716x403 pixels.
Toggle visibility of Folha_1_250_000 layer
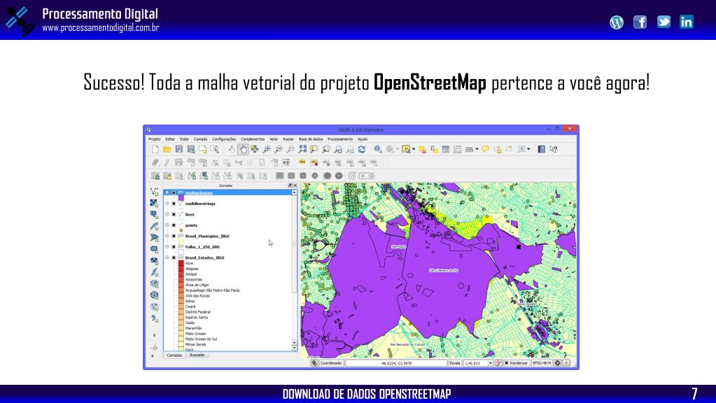click(174, 247)
